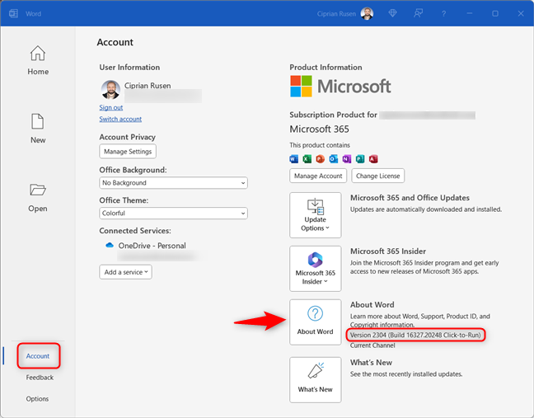
Task: Click the Excel icon in product apps list
Action: (x=307, y=159)
